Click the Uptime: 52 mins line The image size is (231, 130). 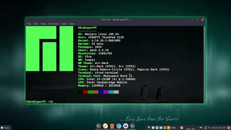(x=91, y=44)
